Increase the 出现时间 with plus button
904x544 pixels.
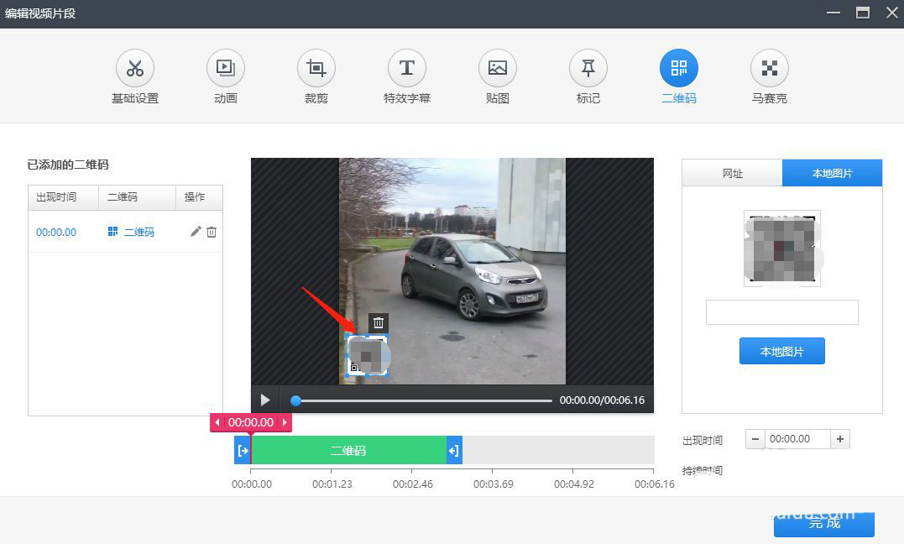pos(840,439)
